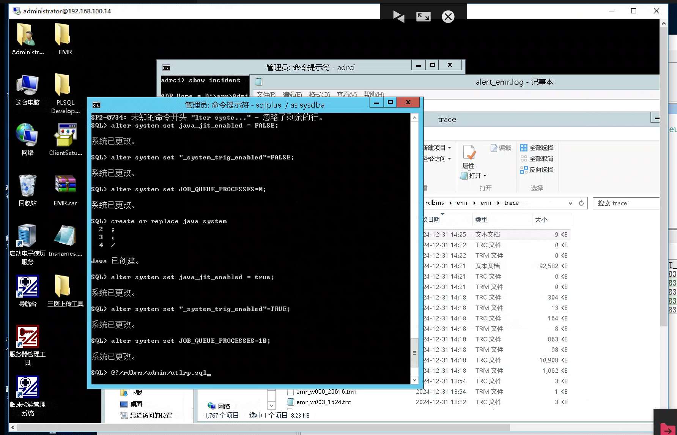The height and width of the screenshot is (435, 677).
Task: Expand the chevron after rdbms in breadcrumb
Action: coord(450,203)
